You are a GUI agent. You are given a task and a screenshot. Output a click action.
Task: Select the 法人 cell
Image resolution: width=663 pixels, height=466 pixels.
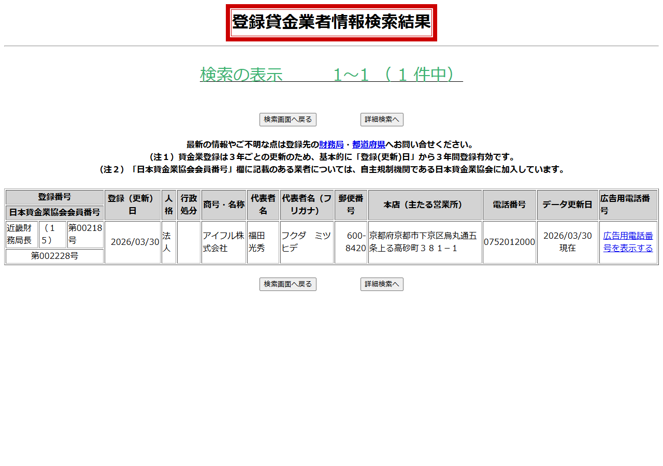click(x=169, y=242)
